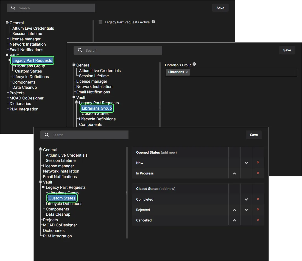This screenshot has height=261, width=302.
Task: Collapse Legacy Part Requests node in front window
Action: coord(43,187)
